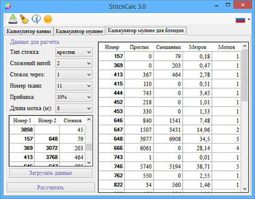Open the Стежок через dropdown showing 1
The image size is (255, 199).
[x=74, y=74]
